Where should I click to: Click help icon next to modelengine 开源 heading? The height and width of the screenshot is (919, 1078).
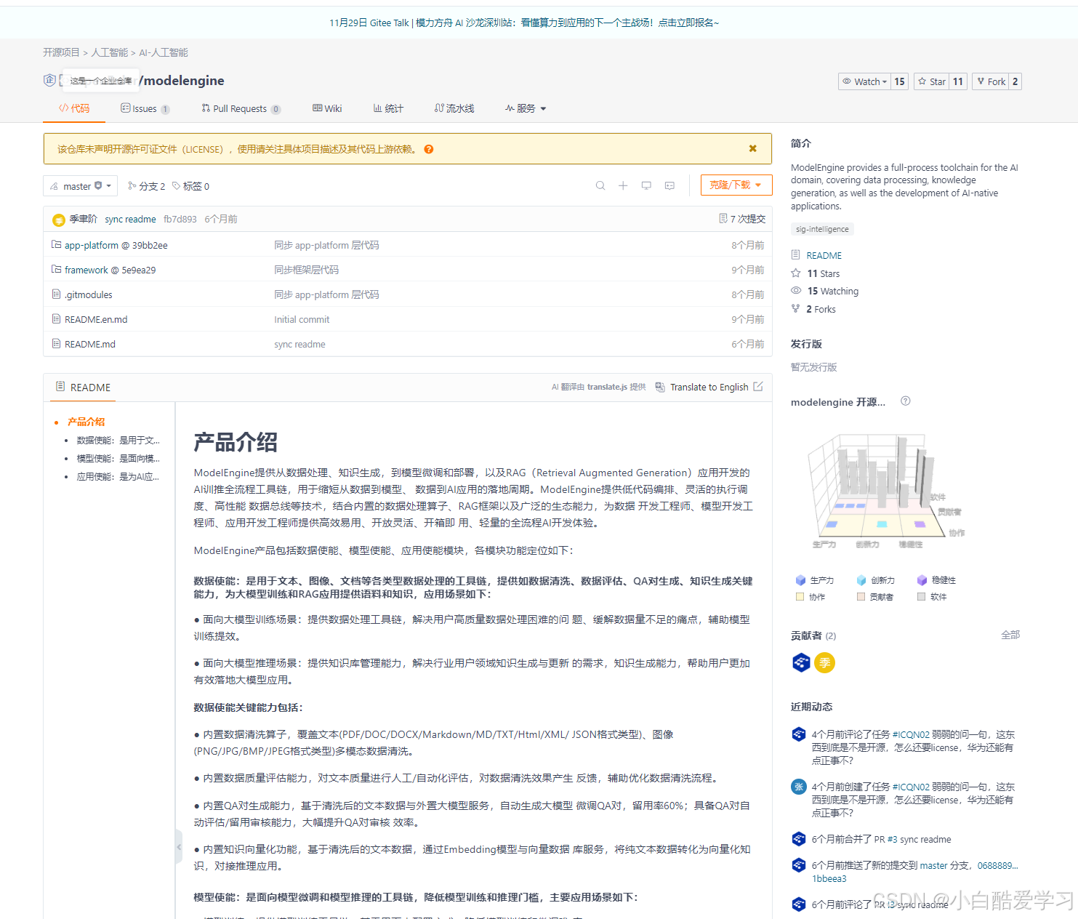[905, 401]
